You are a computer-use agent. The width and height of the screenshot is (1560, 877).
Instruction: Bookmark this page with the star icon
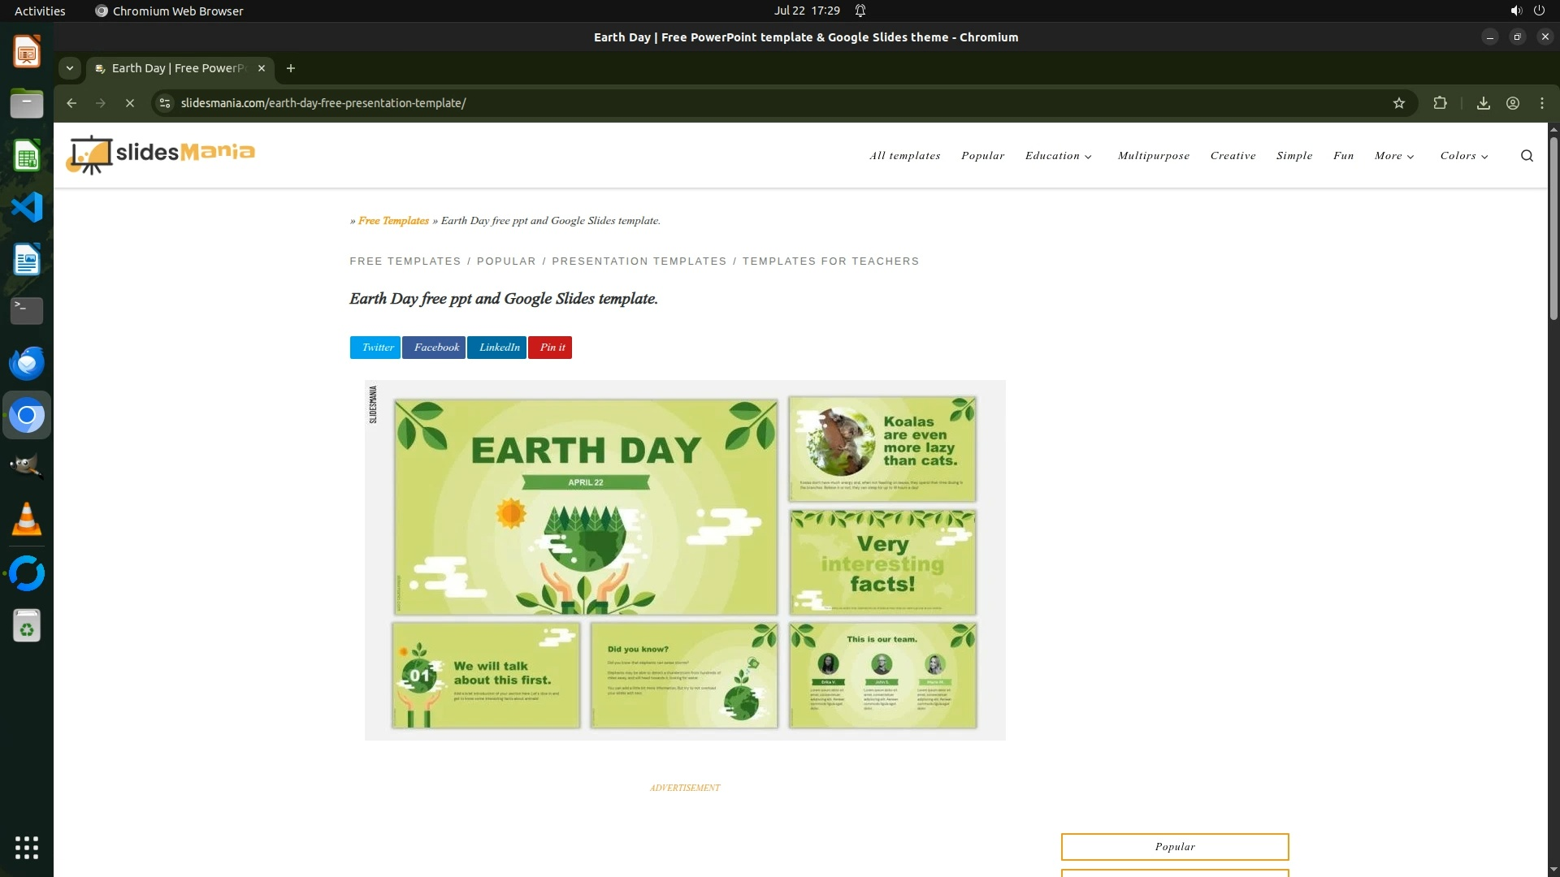pyautogui.click(x=1398, y=103)
